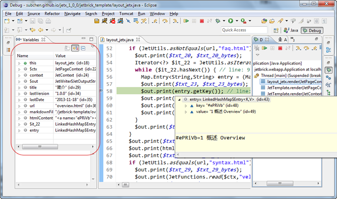Expand the 'key' entry in popup
Image resolution: width=337 pixels, height=199 pixels.
pyautogui.click(x=186, y=105)
